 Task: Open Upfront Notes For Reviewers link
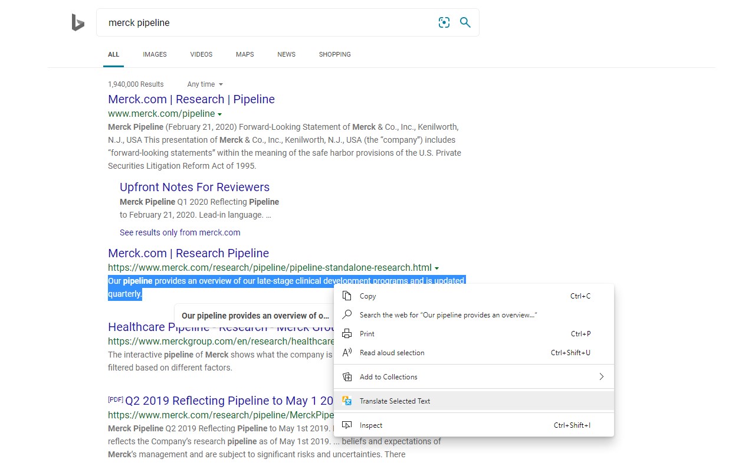tap(195, 187)
